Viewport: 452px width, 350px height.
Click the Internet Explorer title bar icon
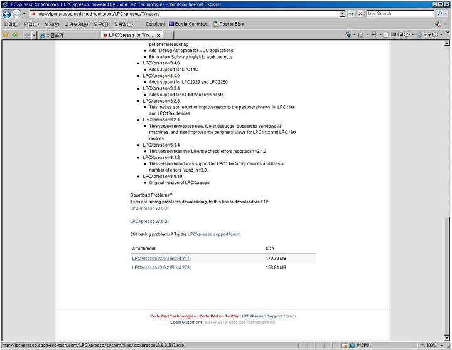[4, 4]
